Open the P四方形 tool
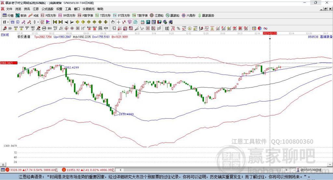Screen dimensions: 333x180 48,16
